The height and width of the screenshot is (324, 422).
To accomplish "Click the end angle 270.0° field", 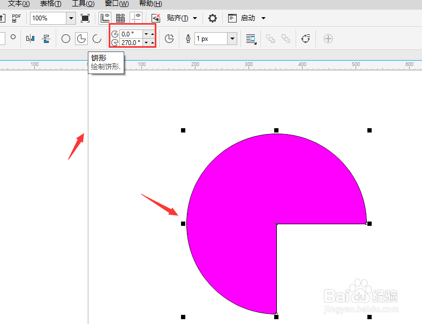I will coord(131,42).
